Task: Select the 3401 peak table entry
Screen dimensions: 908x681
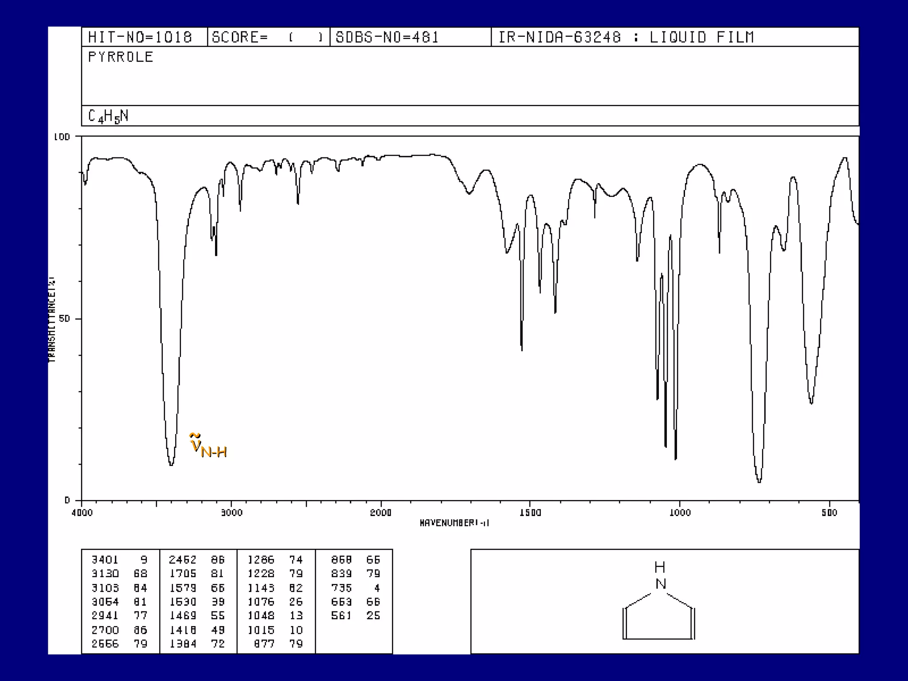Action: pyautogui.click(x=105, y=560)
